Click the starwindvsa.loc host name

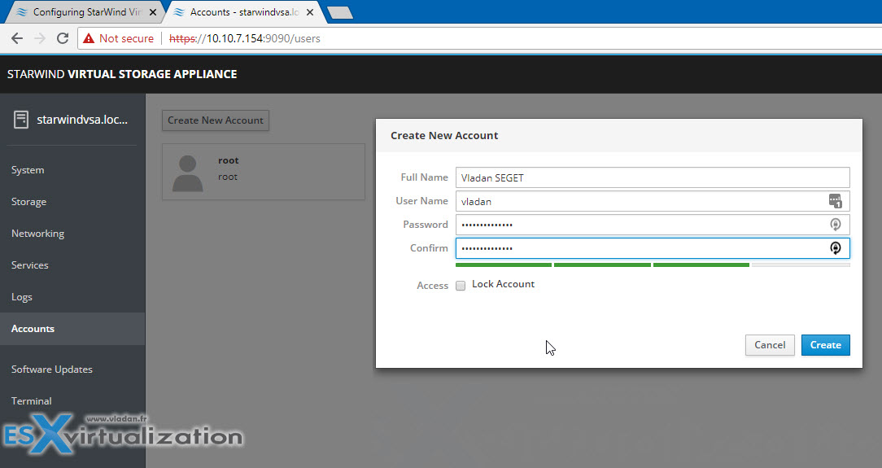pos(82,120)
